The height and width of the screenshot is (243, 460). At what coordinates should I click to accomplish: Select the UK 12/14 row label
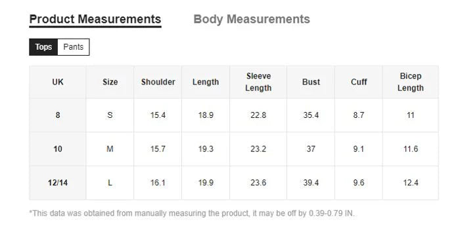pyautogui.click(x=58, y=183)
